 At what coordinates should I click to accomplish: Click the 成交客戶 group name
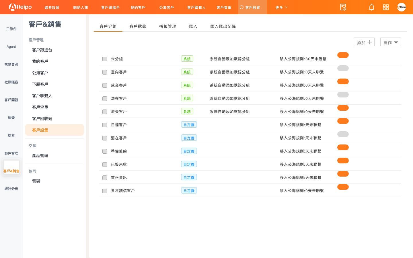[119, 85]
